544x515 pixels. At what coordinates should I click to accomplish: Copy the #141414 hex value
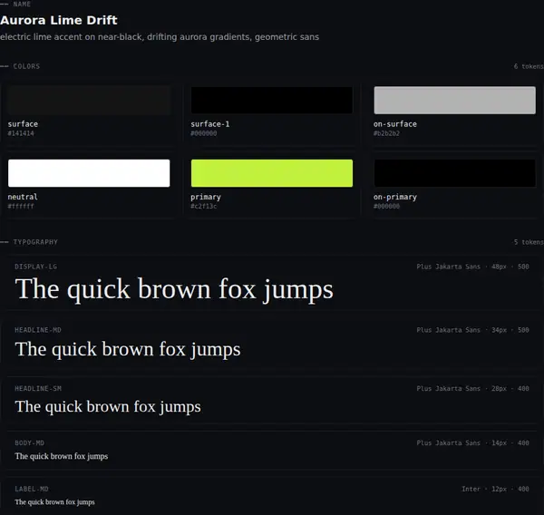pos(21,133)
